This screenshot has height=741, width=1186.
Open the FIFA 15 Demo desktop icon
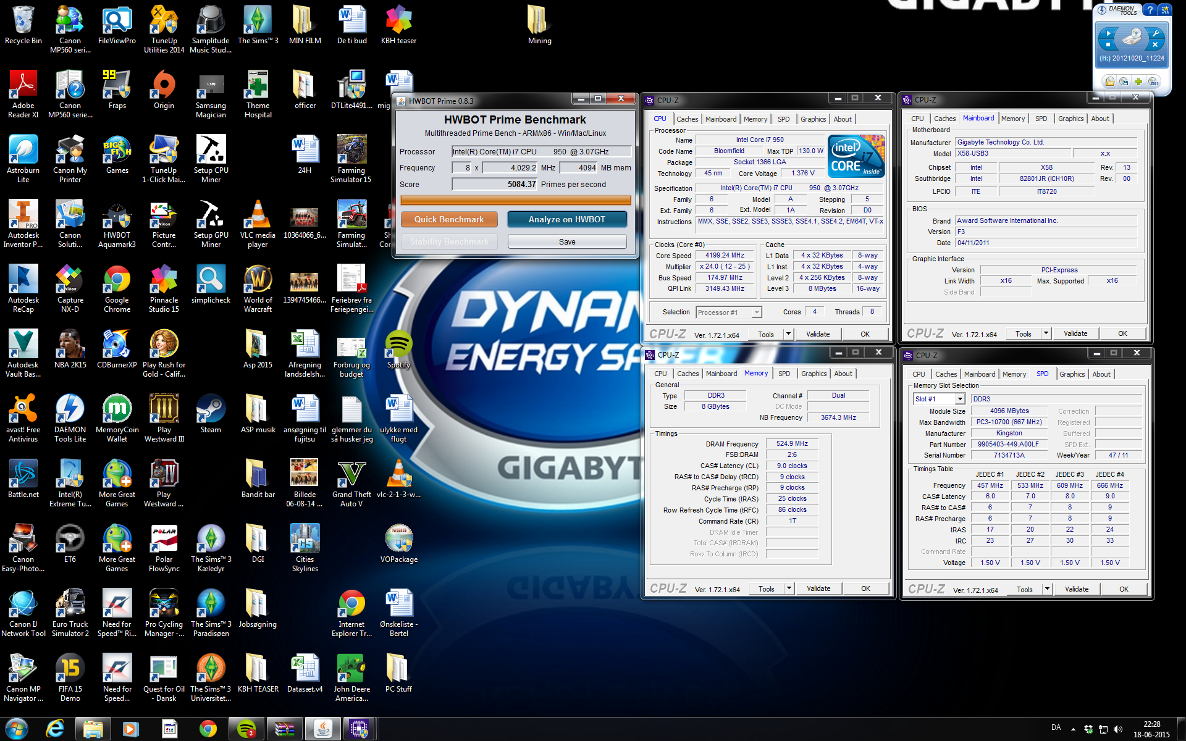70,678
